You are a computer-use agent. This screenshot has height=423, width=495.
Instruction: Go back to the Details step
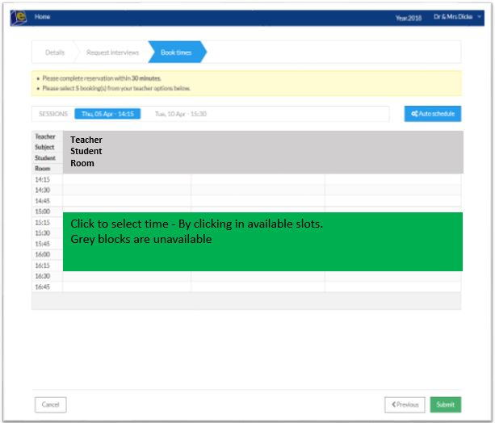pos(55,52)
